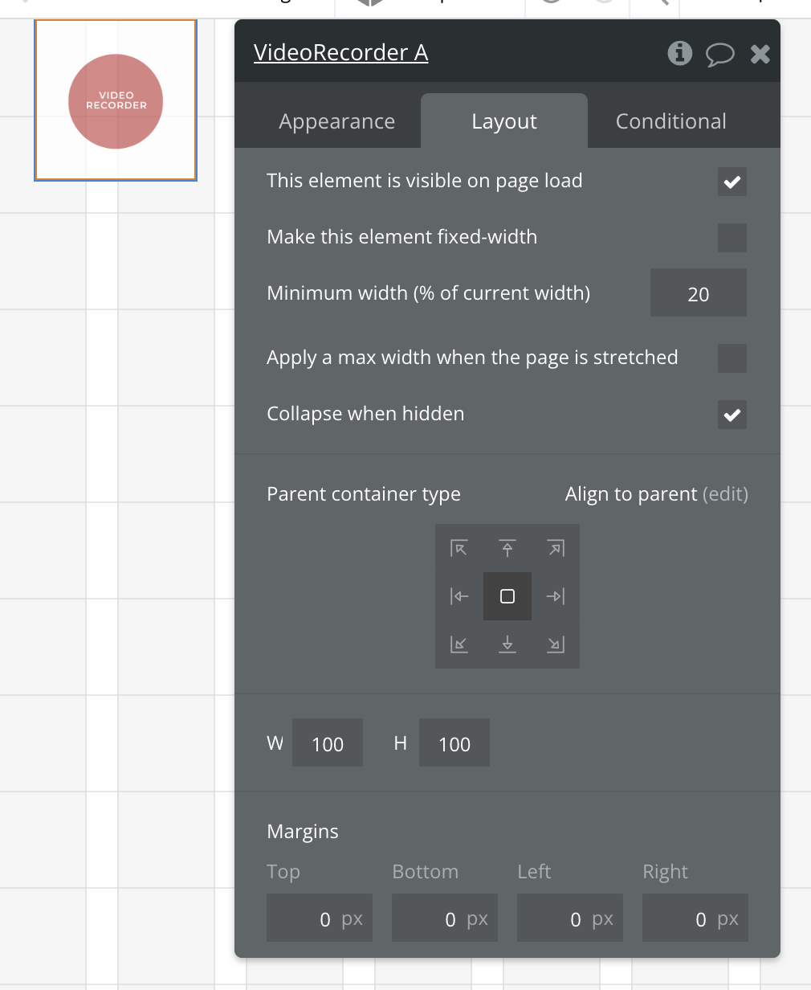
Task: Align element to middle-right of parent
Action: coord(556,596)
